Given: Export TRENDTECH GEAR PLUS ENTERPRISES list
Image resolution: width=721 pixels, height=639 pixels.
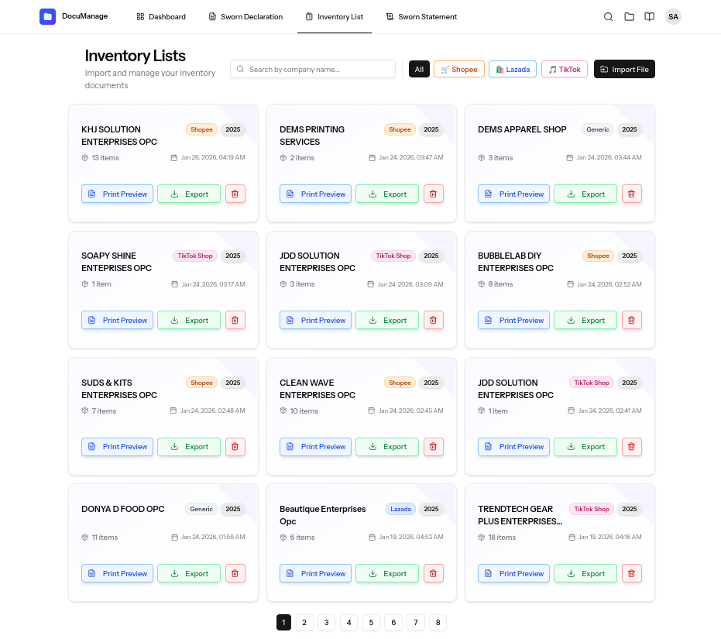Looking at the screenshot, I should click(x=585, y=573).
